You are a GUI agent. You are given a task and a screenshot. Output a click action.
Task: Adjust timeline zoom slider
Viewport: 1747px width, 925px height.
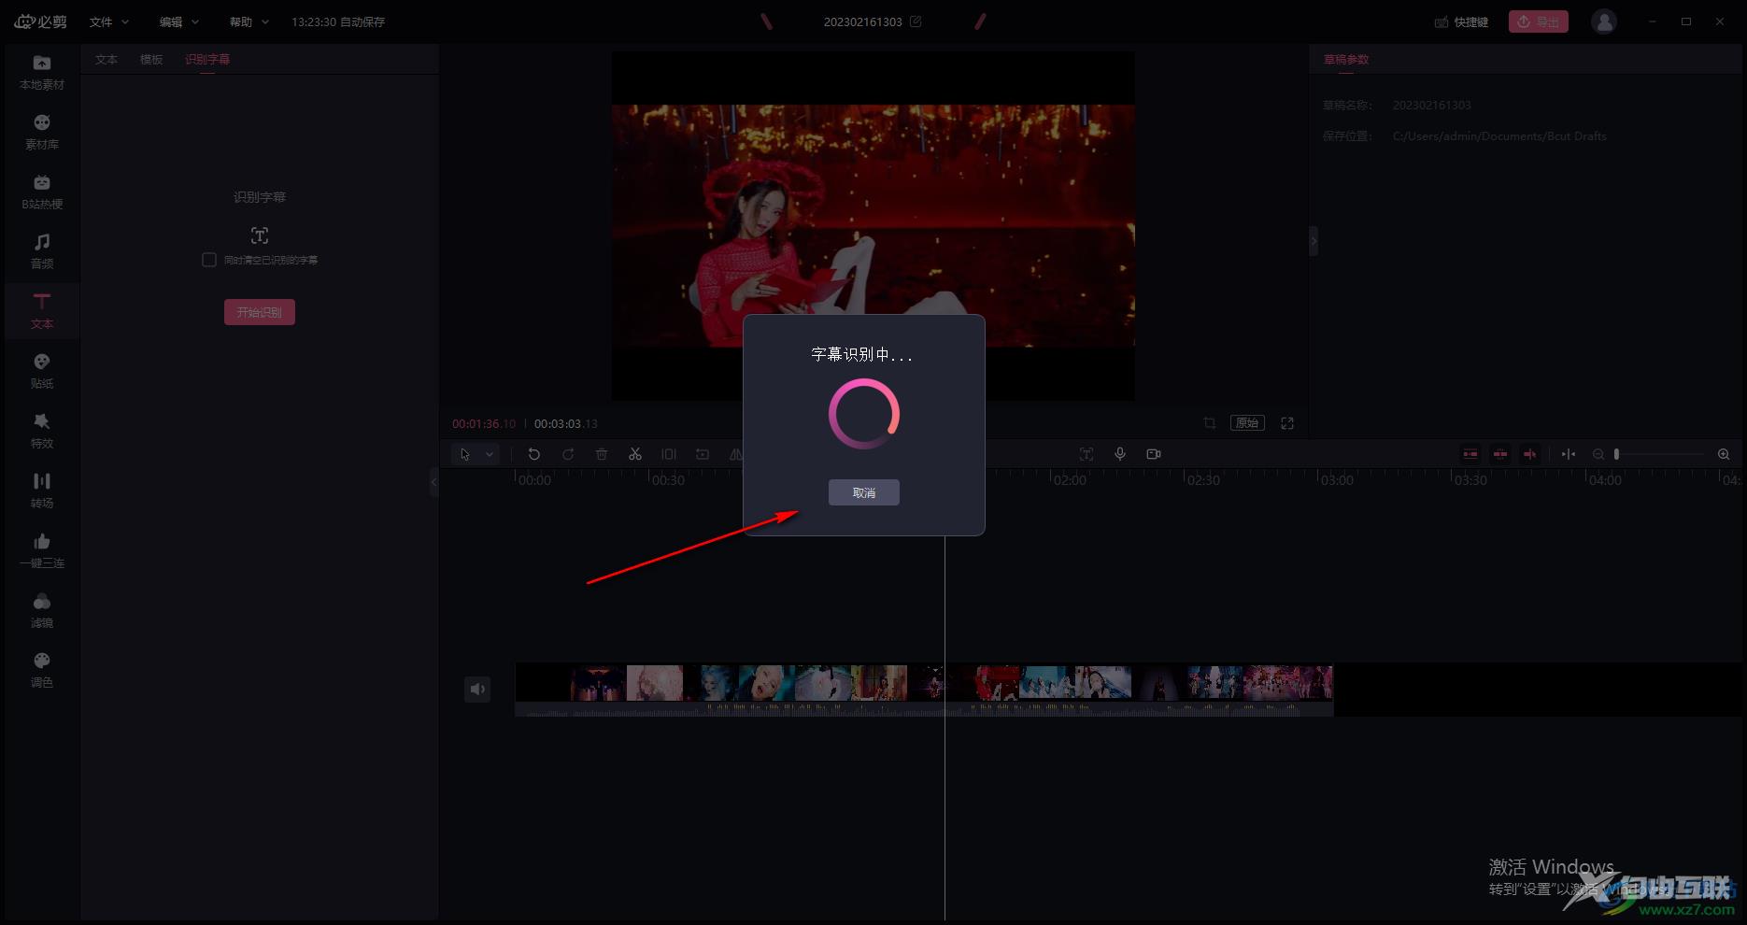pyautogui.click(x=1660, y=454)
